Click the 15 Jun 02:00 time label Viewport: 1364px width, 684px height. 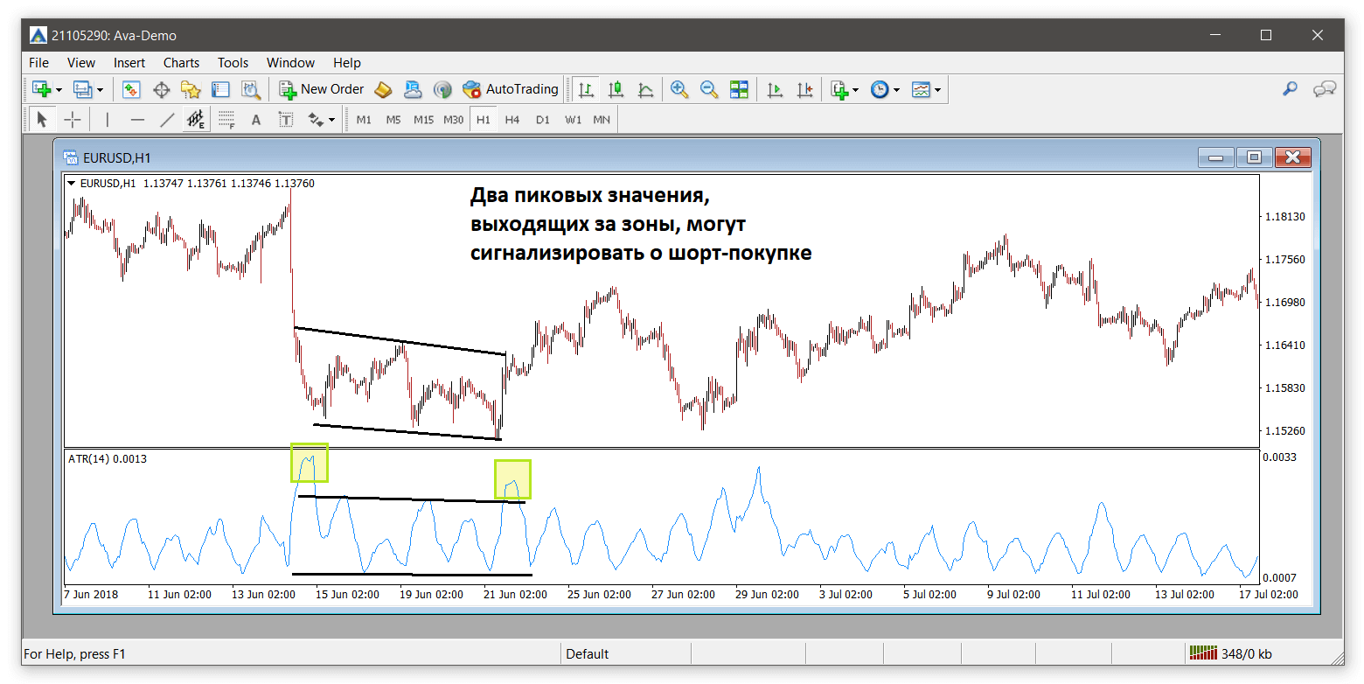[347, 594]
